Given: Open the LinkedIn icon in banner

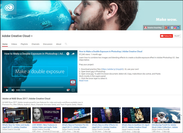Looking at the screenshot, I should (x=178, y=28).
